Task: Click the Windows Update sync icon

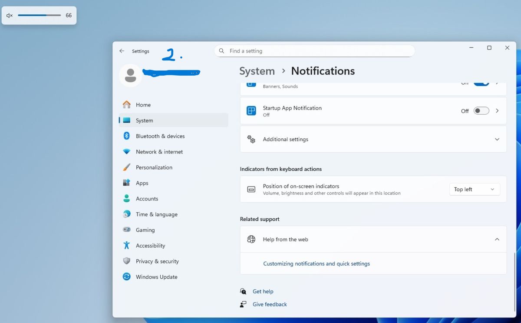Action: pos(126,277)
